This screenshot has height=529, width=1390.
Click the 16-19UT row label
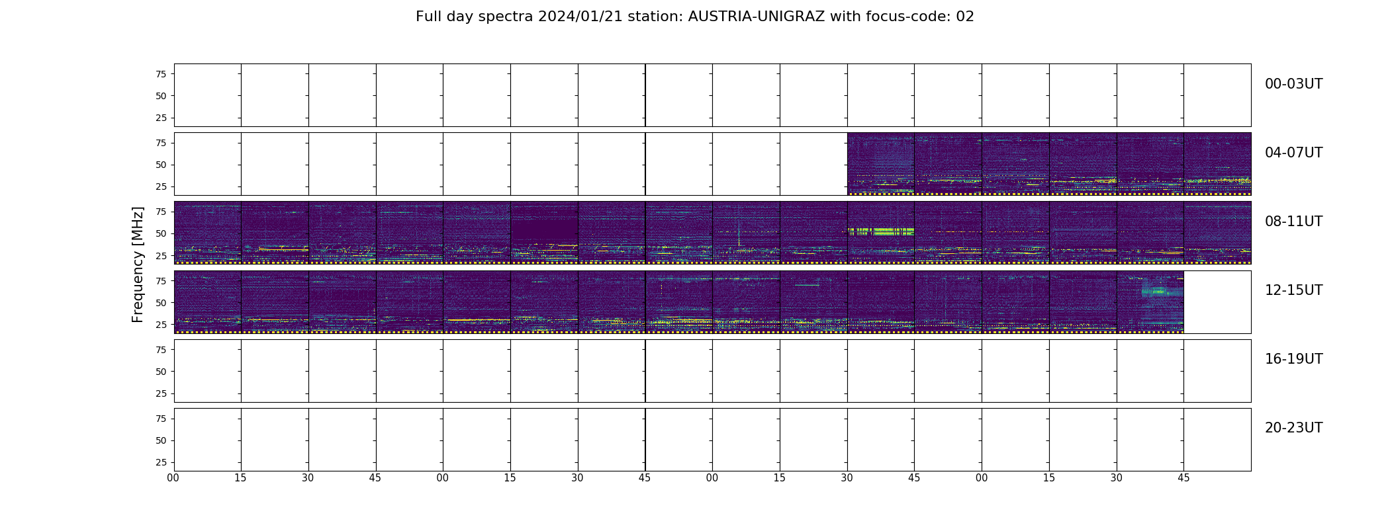pyautogui.click(x=1293, y=359)
